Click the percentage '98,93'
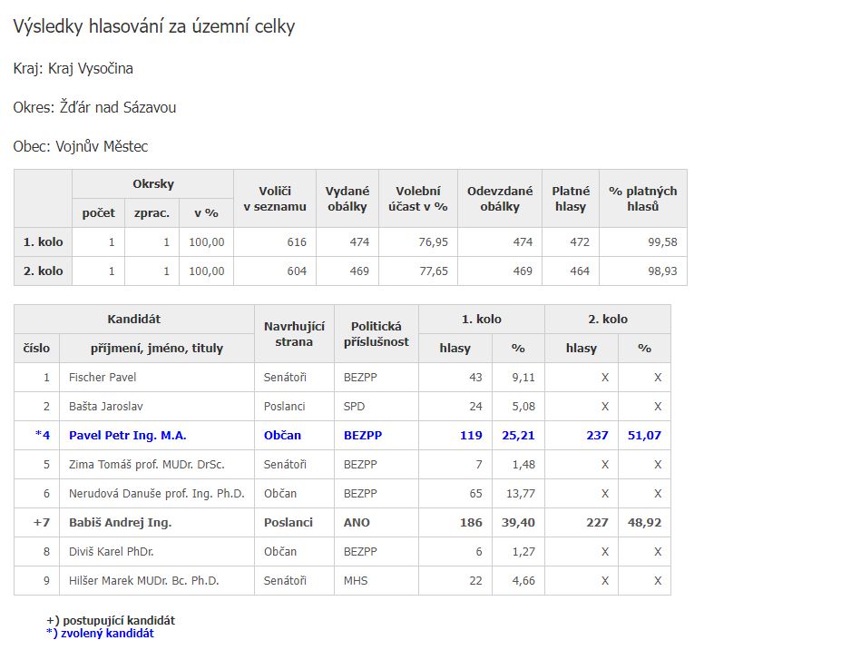The height and width of the screenshot is (660, 841). [x=662, y=271]
